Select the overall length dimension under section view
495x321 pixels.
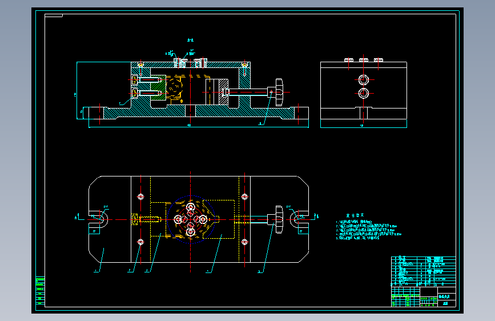point(199,126)
